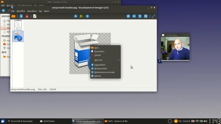Screen dimensions: 221x124
Task: Open the Aiuto menu in image viewer
Action: pos(47,11)
